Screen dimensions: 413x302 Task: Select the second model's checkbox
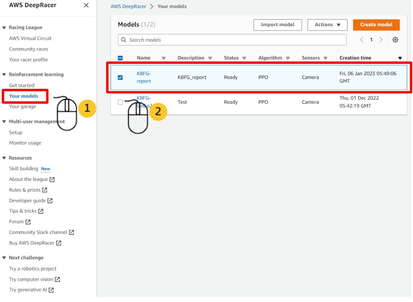120,102
